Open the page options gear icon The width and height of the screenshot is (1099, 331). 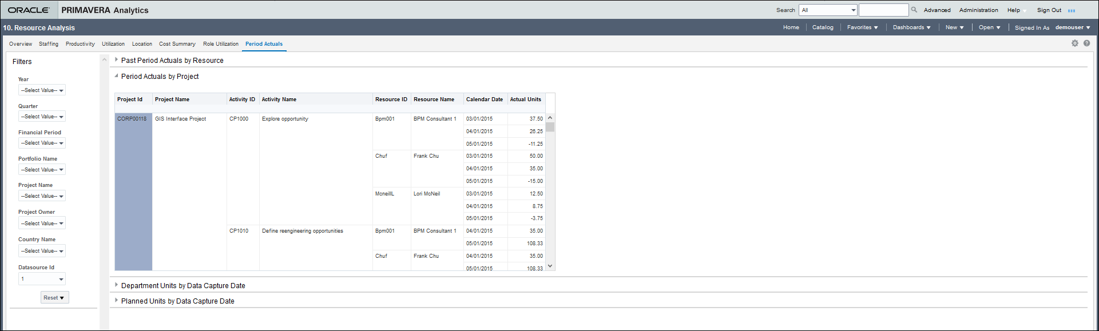(x=1075, y=43)
